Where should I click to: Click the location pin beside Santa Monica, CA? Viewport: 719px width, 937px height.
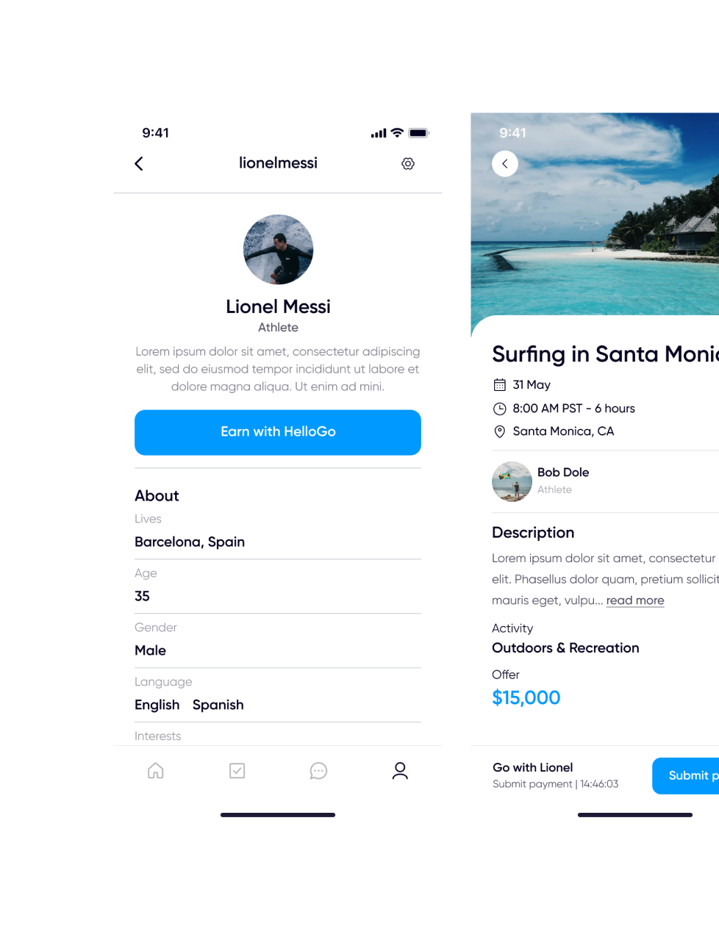coord(500,431)
